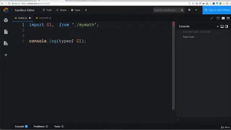Select preview-only view icon

pyautogui.click(x=228, y=18)
